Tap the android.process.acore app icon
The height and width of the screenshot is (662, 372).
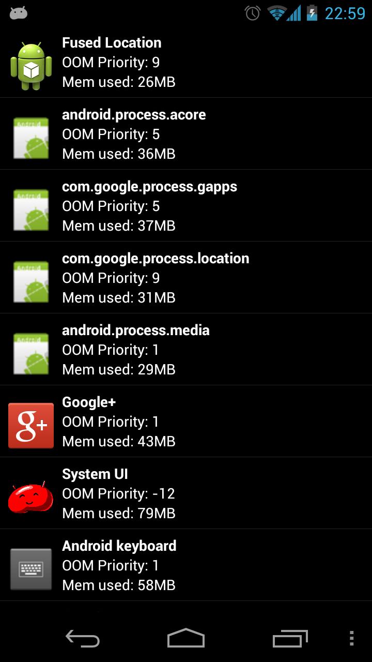click(31, 138)
